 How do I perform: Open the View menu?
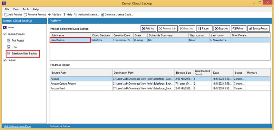coord(16,9)
